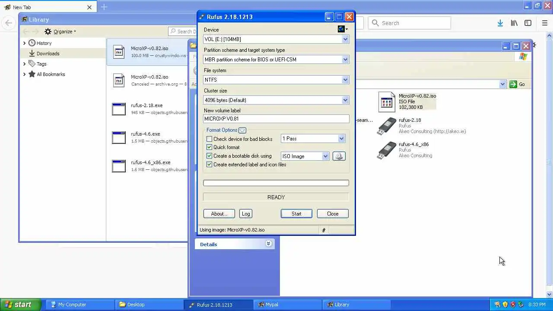Click the History clock icon in Library
The height and width of the screenshot is (311, 553).
coord(32,43)
